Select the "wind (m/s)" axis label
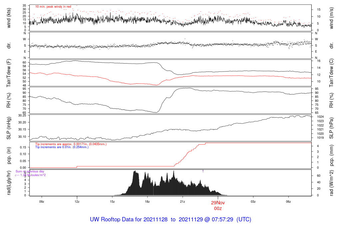This screenshot has height=233, width=341. 331,18
